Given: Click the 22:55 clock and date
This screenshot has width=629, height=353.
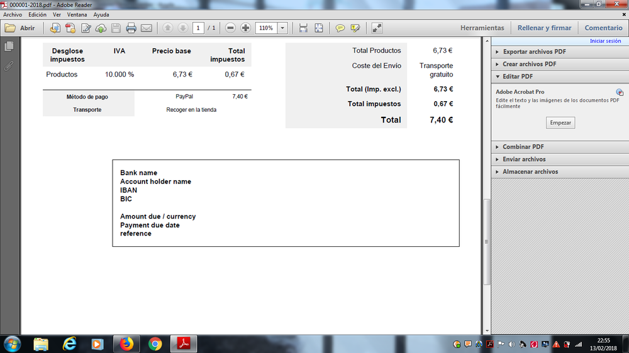Looking at the screenshot, I should tap(603, 344).
